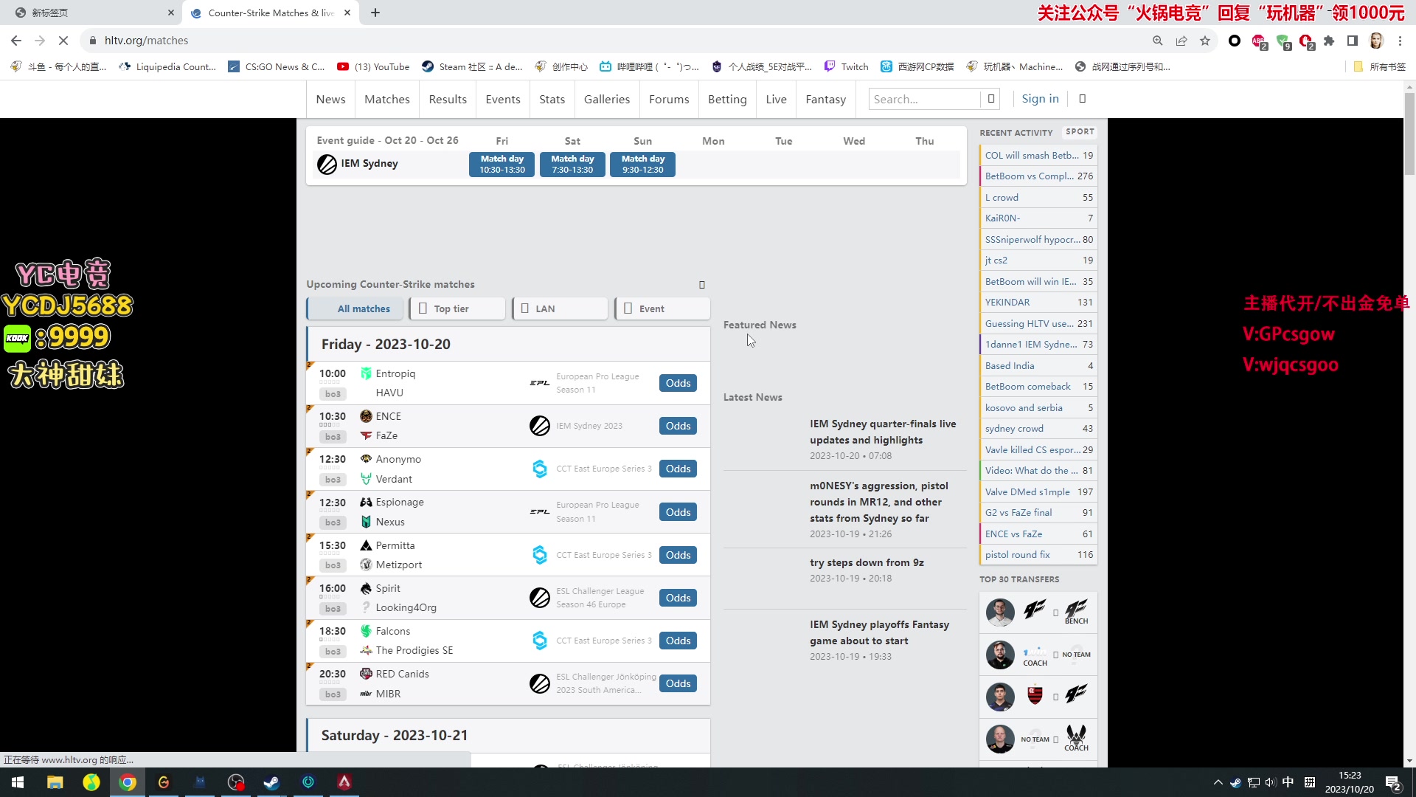
Task: Click the Adblock Plus extension icon
Action: (x=1259, y=41)
